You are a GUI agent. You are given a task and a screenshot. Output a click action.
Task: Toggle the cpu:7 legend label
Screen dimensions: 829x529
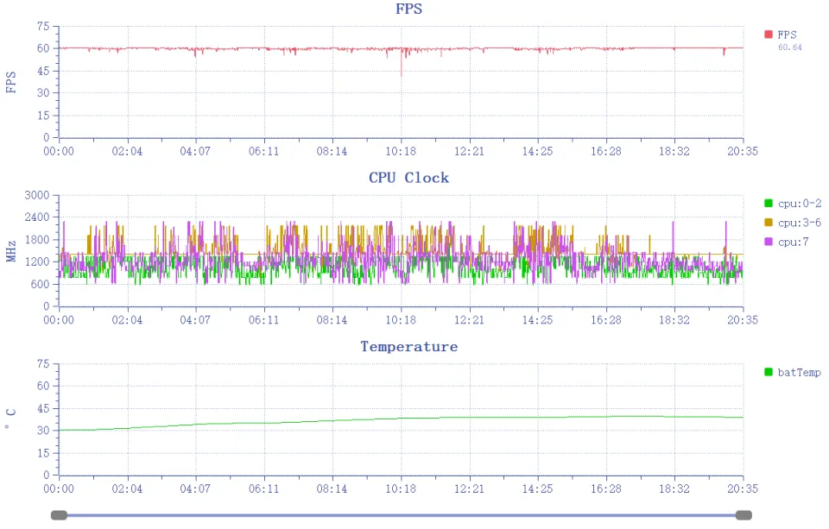pyautogui.click(x=794, y=242)
